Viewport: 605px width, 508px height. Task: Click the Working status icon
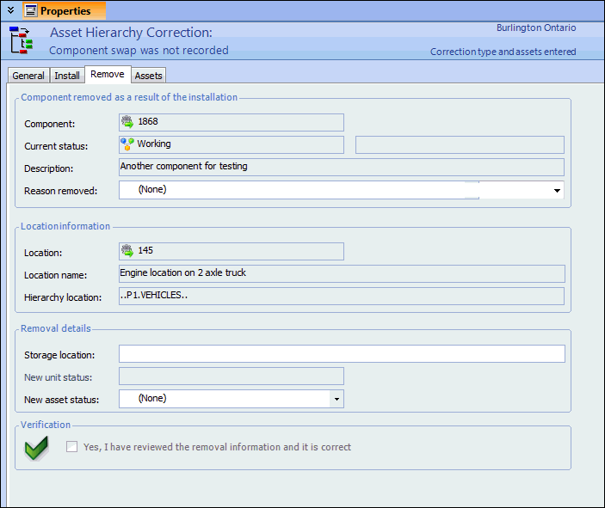[x=127, y=144]
